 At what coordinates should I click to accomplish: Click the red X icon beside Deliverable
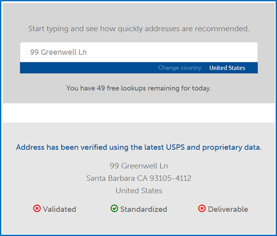(202, 208)
